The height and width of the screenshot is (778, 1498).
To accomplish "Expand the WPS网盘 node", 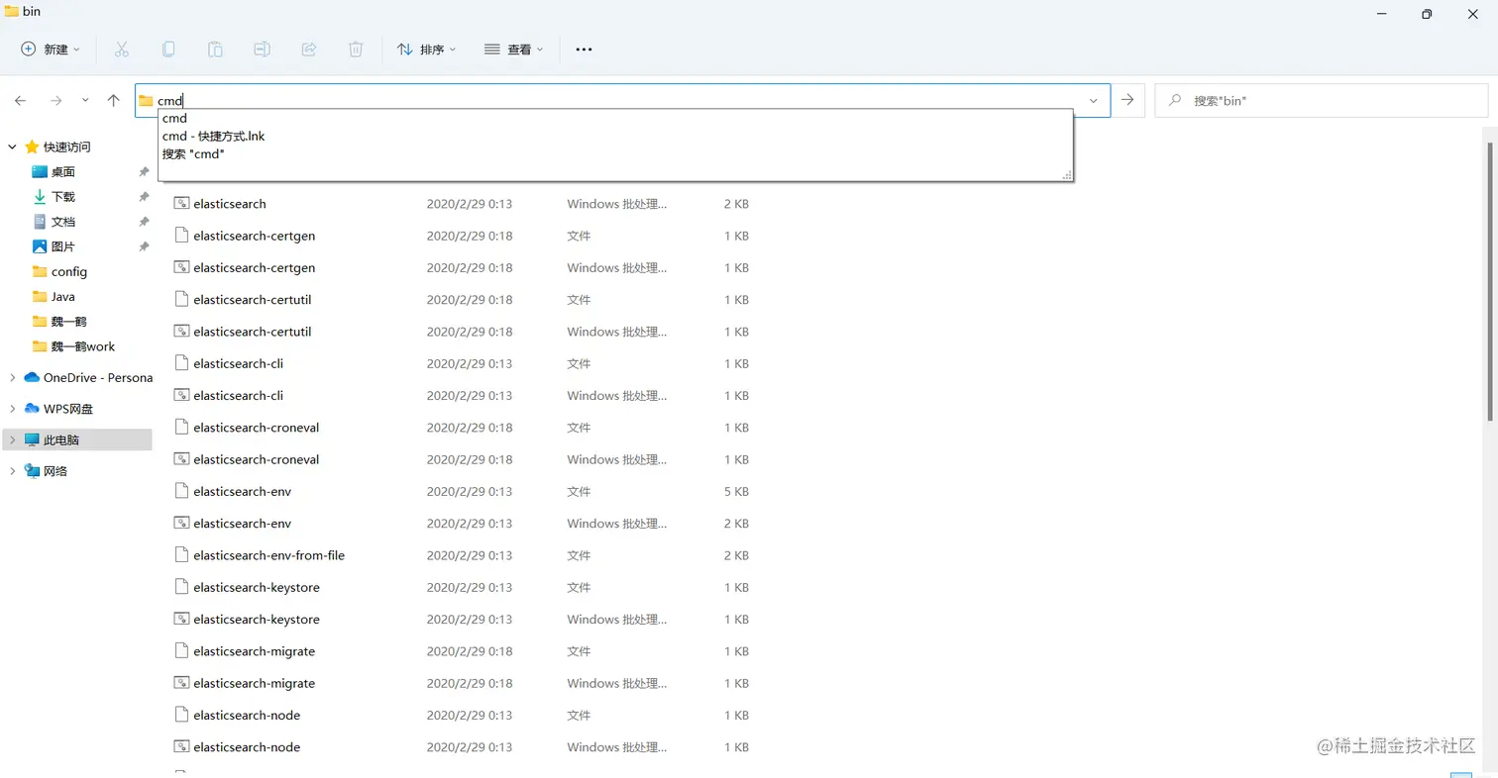I will 13,409.
